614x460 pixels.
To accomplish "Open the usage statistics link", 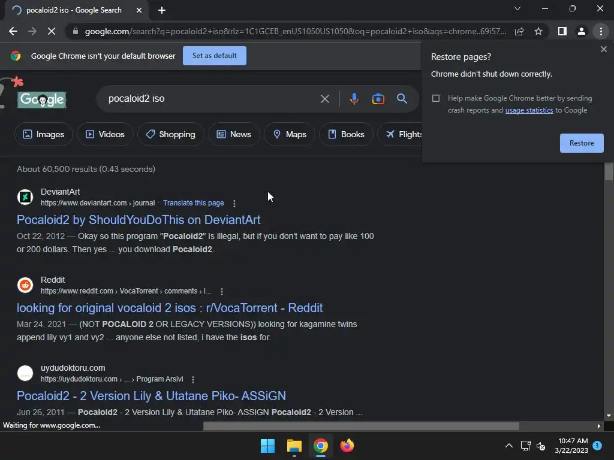I will pos(529,110).
